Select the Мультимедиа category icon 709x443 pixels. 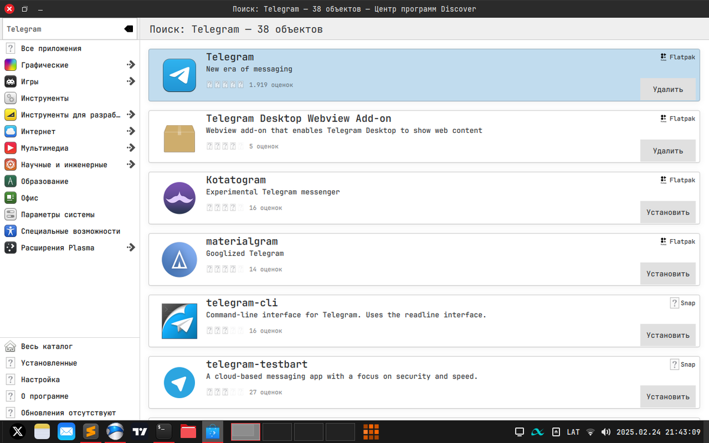pyautogui.click(x=11, y=148)
